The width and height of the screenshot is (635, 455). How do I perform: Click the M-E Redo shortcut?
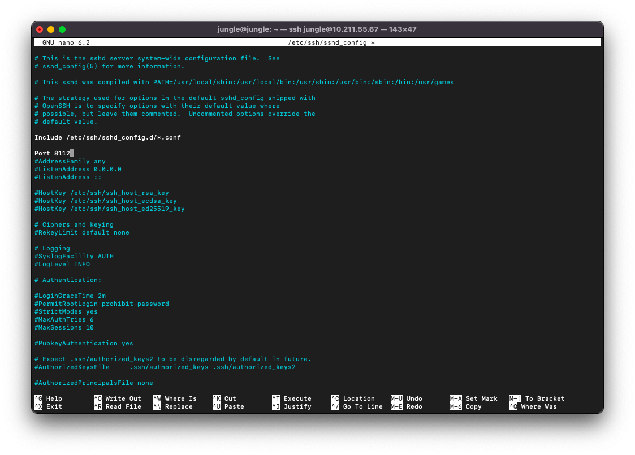(x=407, y=406)
